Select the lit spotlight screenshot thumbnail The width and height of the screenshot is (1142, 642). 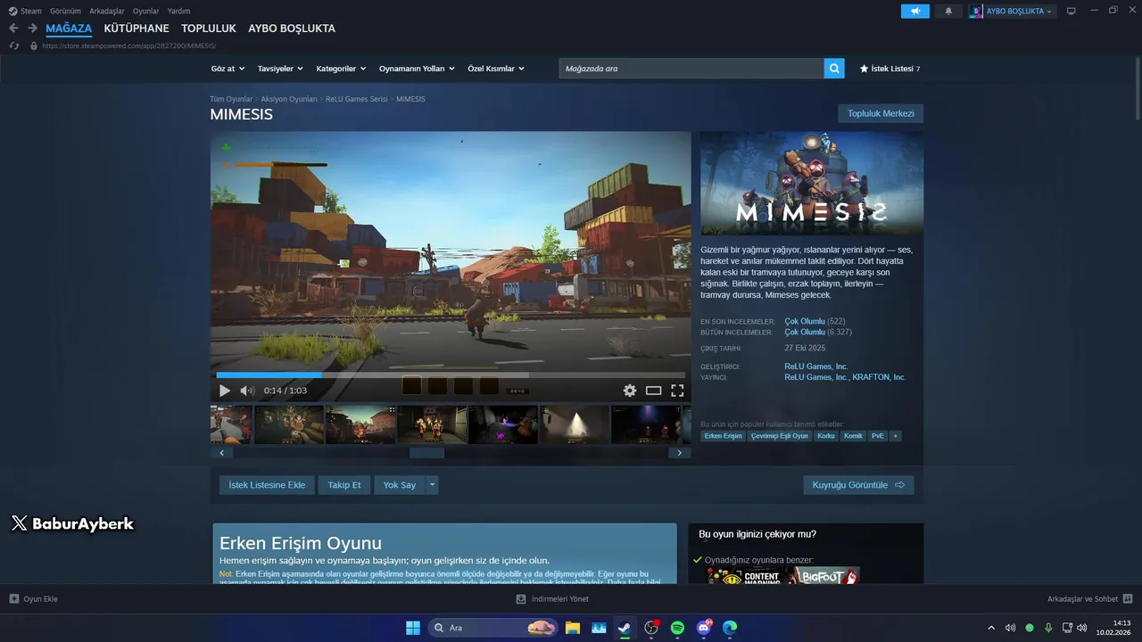tap(575, 424)
